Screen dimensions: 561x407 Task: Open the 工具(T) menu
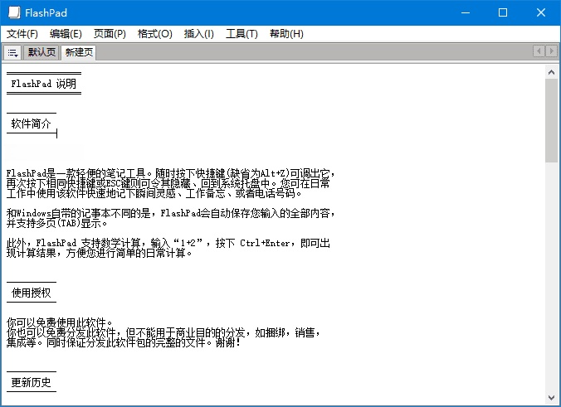241,34
